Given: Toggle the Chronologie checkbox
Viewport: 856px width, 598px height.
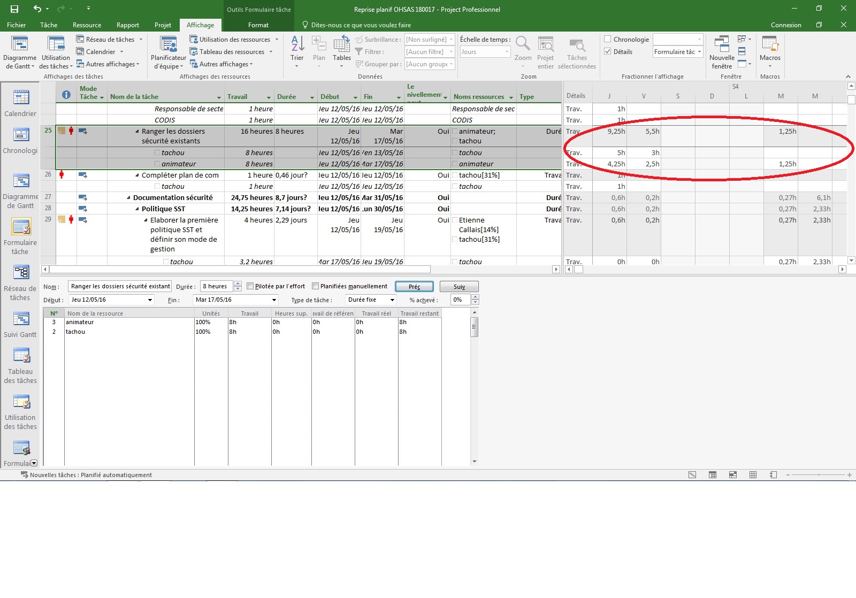Looking at the screenshot, I should tap(608, 39).
